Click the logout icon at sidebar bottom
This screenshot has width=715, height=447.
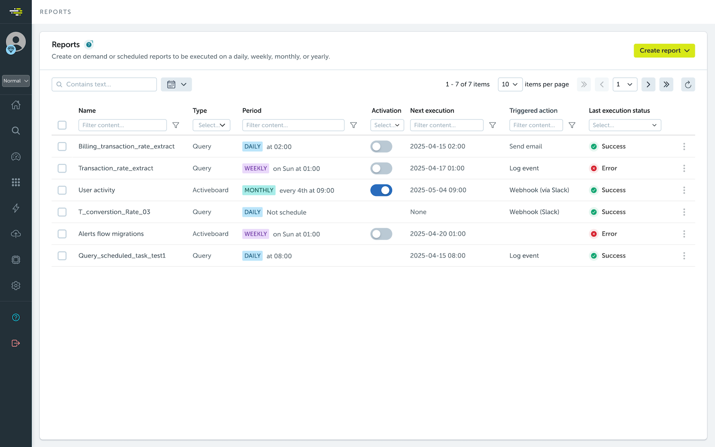coord(16,343)
